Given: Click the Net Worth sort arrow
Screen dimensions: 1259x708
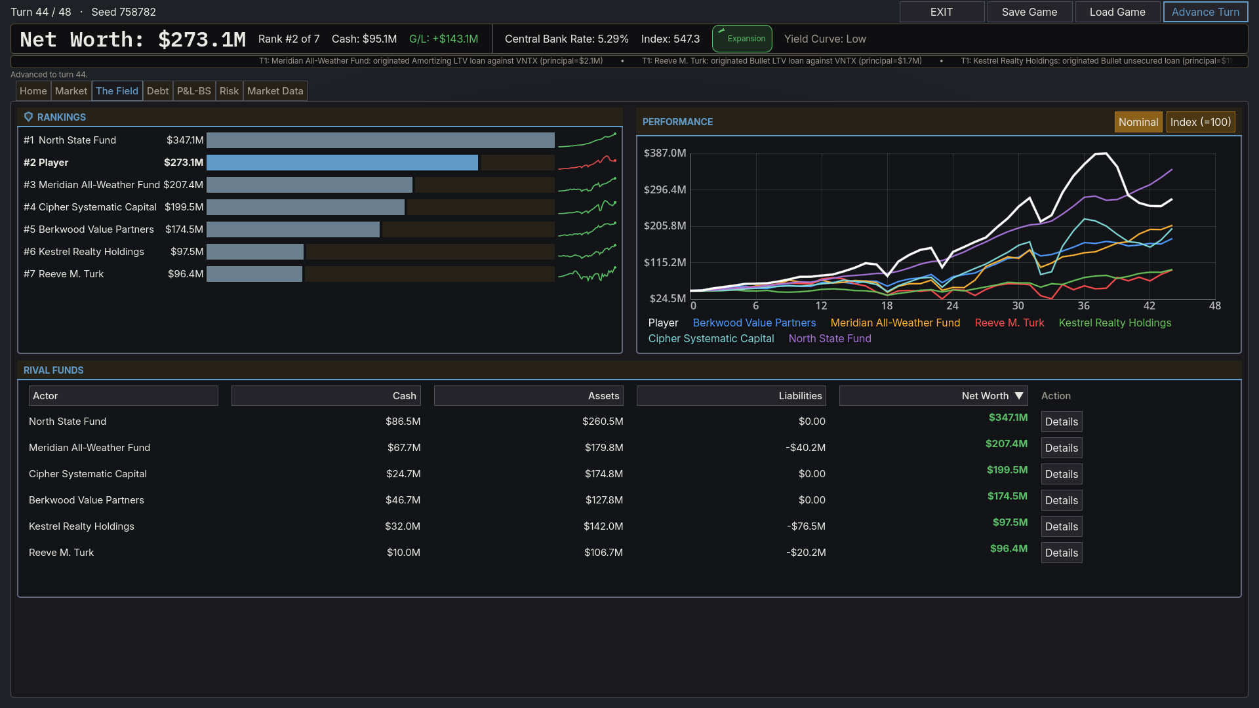Looking at the screenshot, I should (1019, 395).
